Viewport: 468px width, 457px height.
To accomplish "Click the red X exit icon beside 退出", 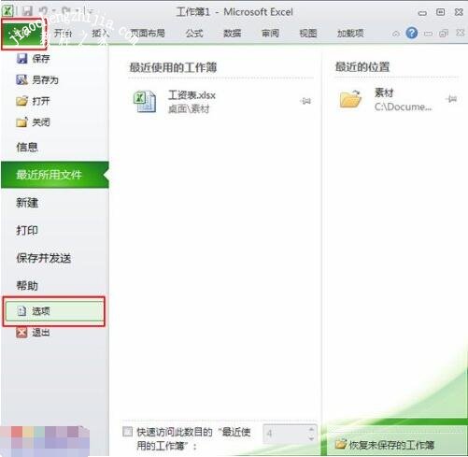I will tap(21, 333).
